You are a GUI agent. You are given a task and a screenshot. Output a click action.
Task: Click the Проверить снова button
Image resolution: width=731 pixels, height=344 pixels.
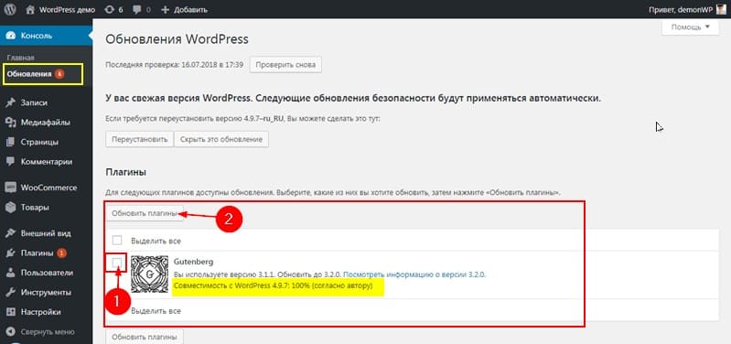(285, 64)
